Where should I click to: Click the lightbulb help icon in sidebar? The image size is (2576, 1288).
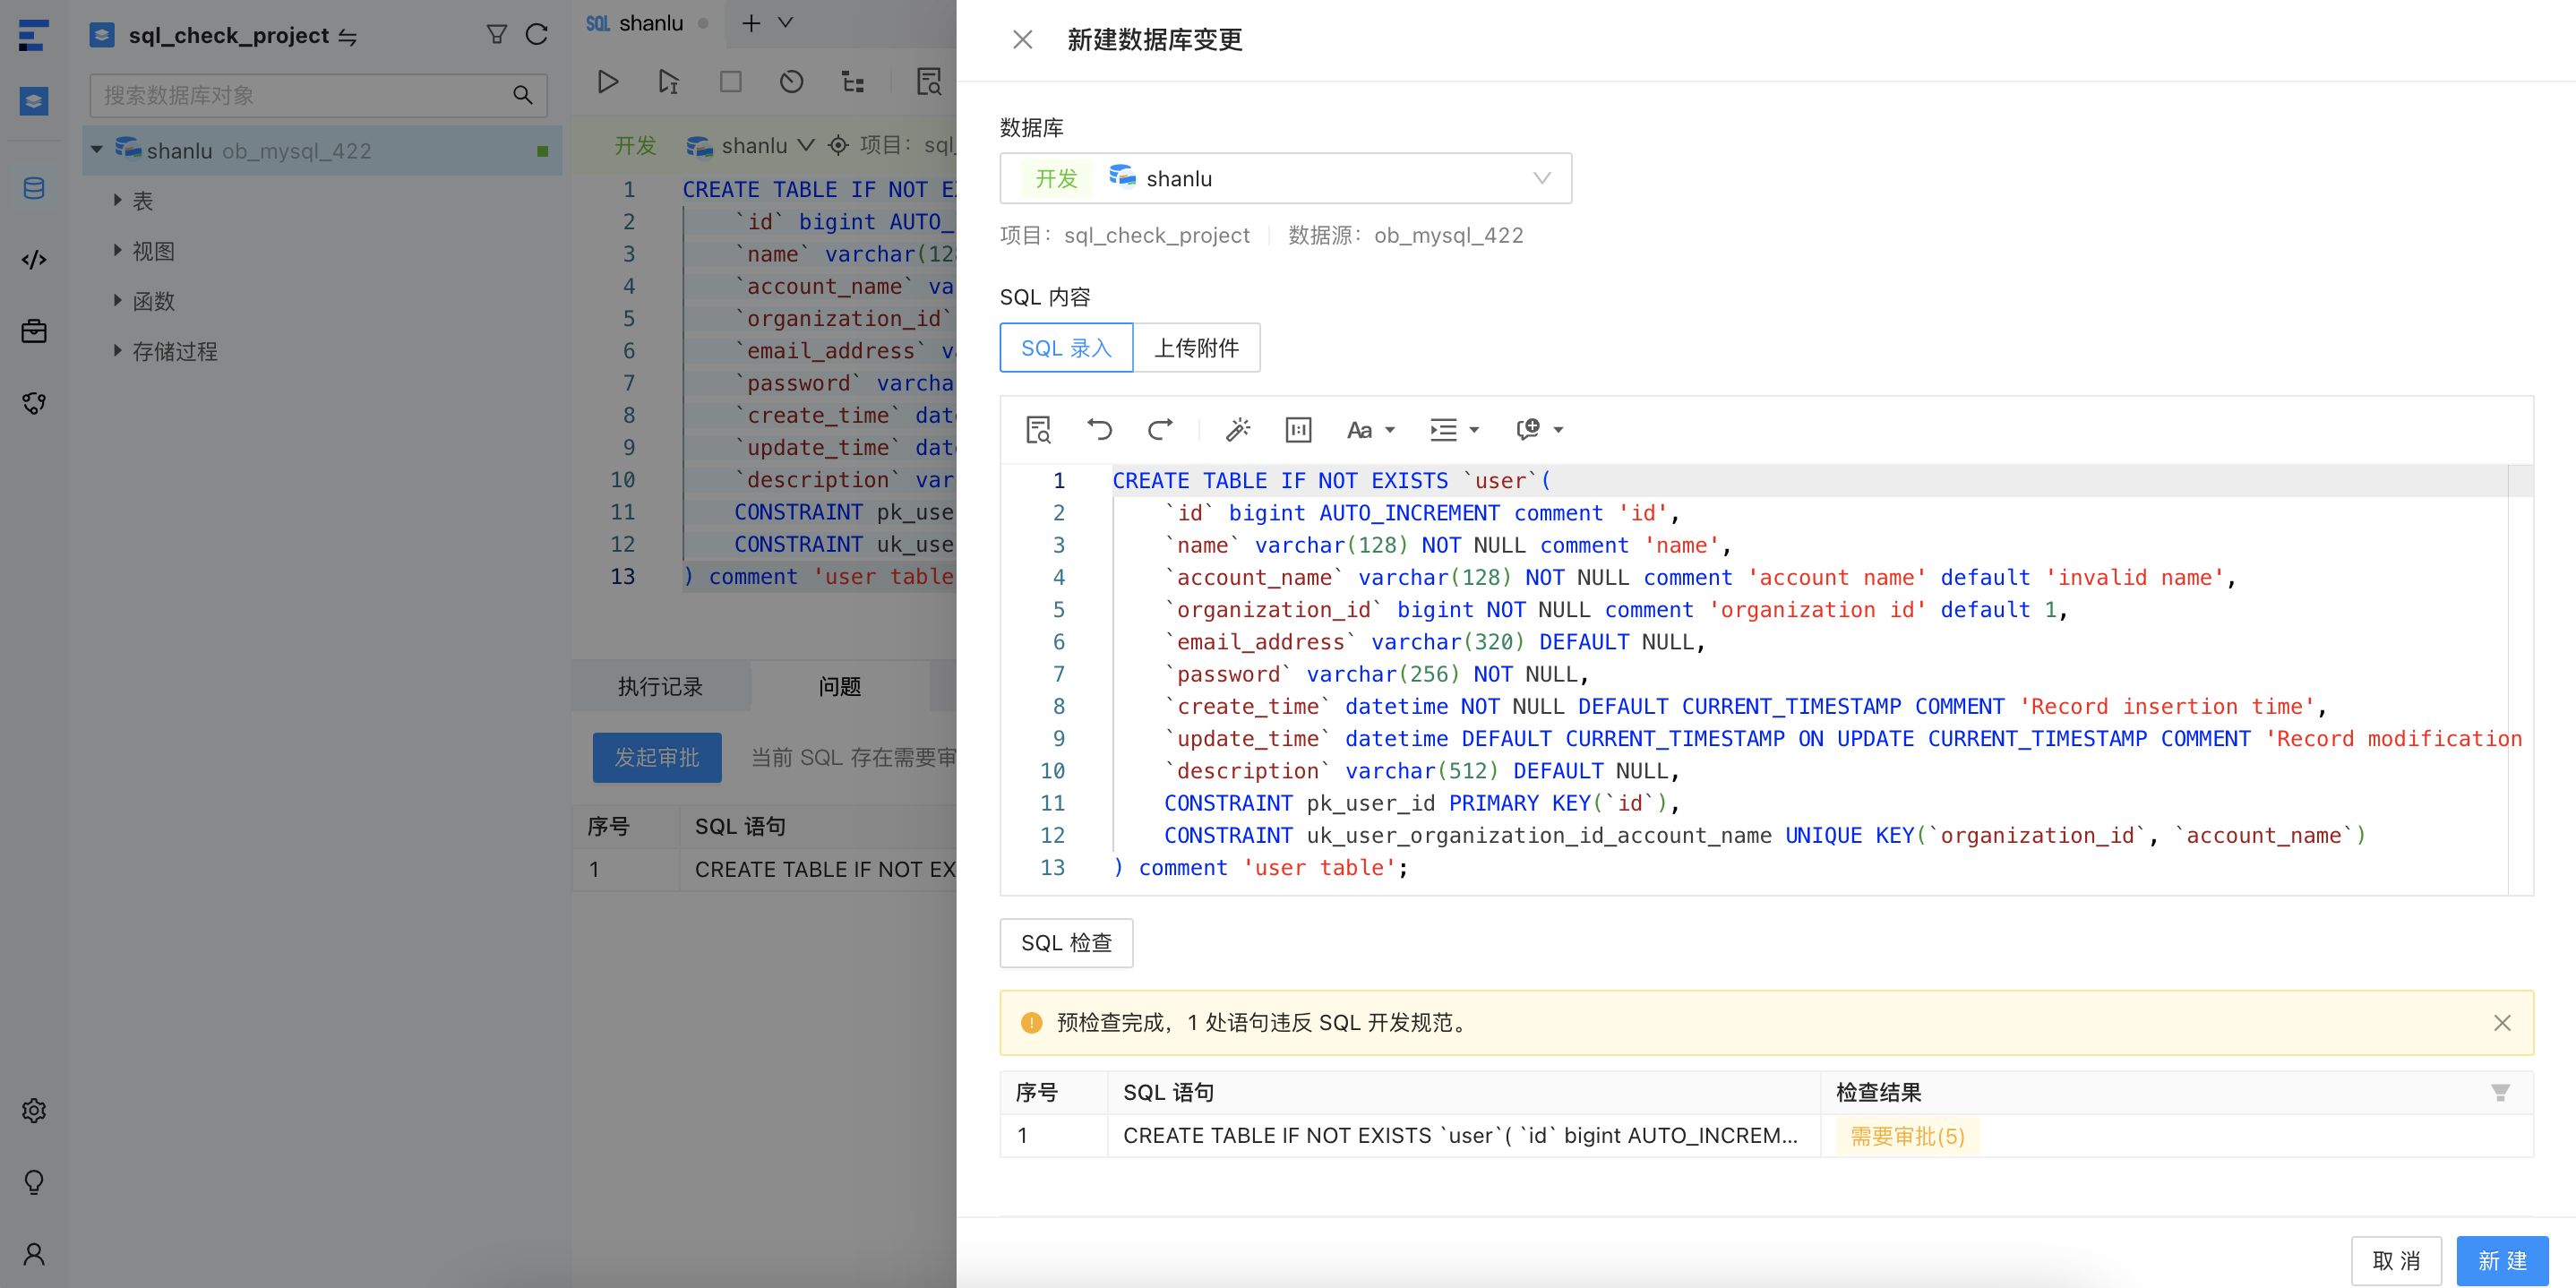click(34, 1182)
